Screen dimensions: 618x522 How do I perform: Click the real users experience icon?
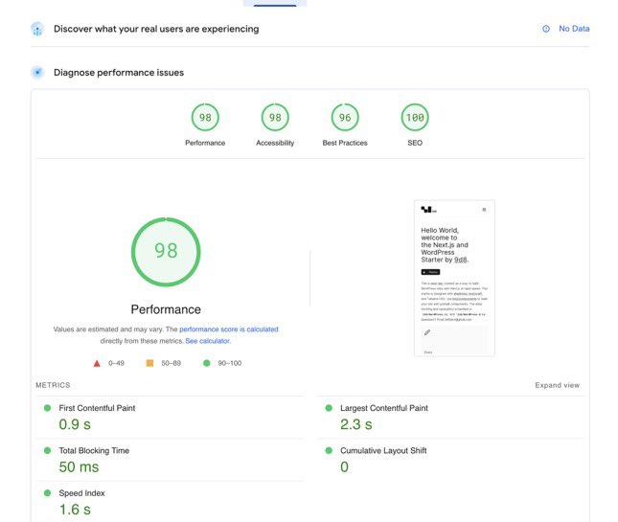coord(37,29)
